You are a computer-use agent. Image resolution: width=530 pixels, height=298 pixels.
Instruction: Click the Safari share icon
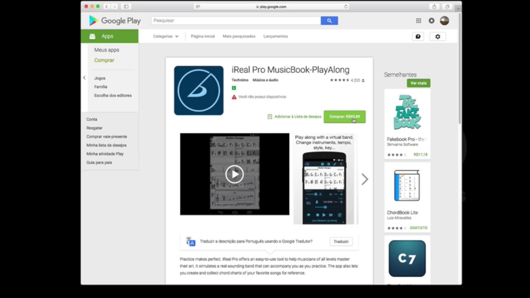tap(434, 7)
